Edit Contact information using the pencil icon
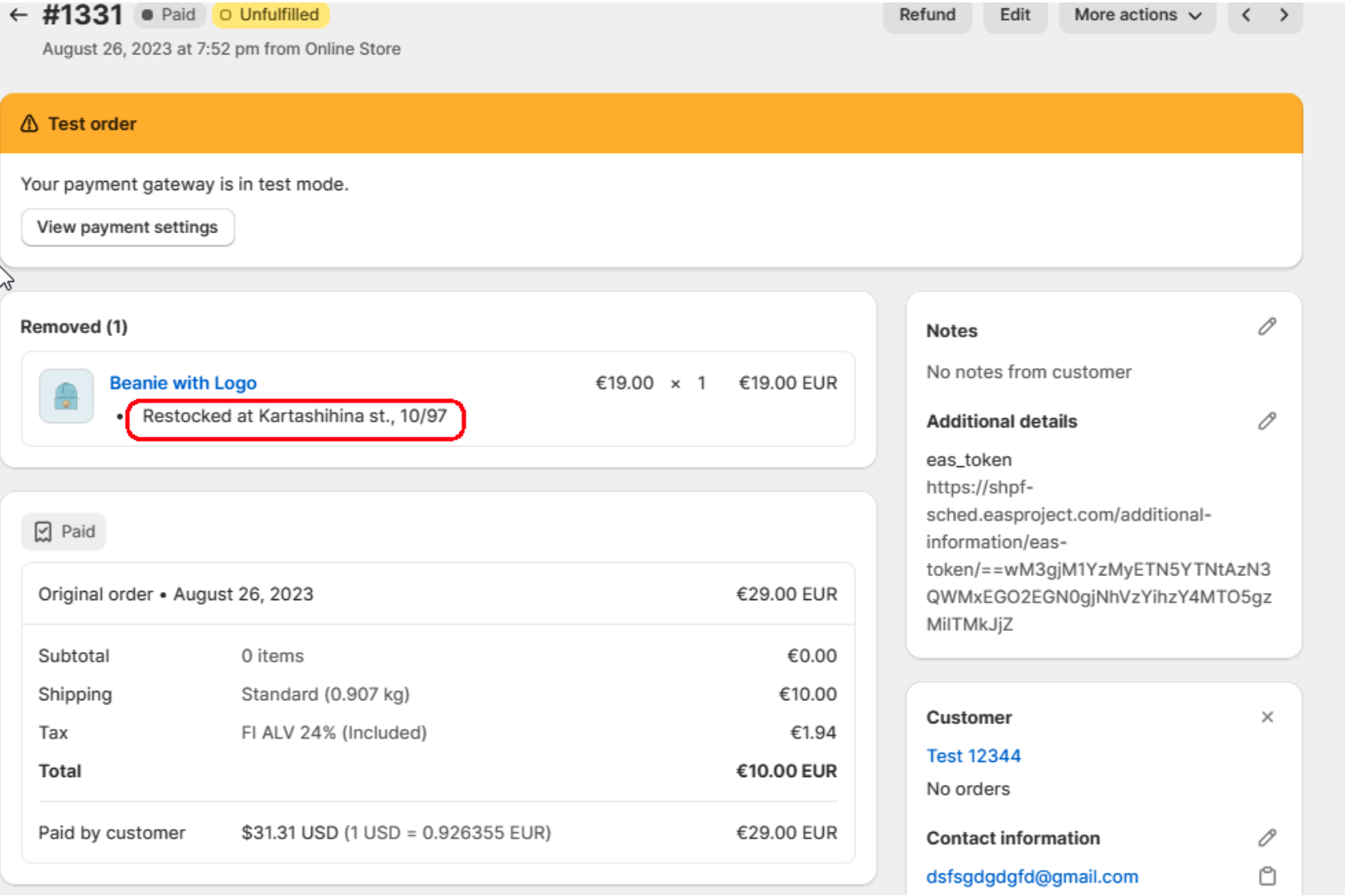This screenshot has height=896, width=1345. coord(1266,838)
